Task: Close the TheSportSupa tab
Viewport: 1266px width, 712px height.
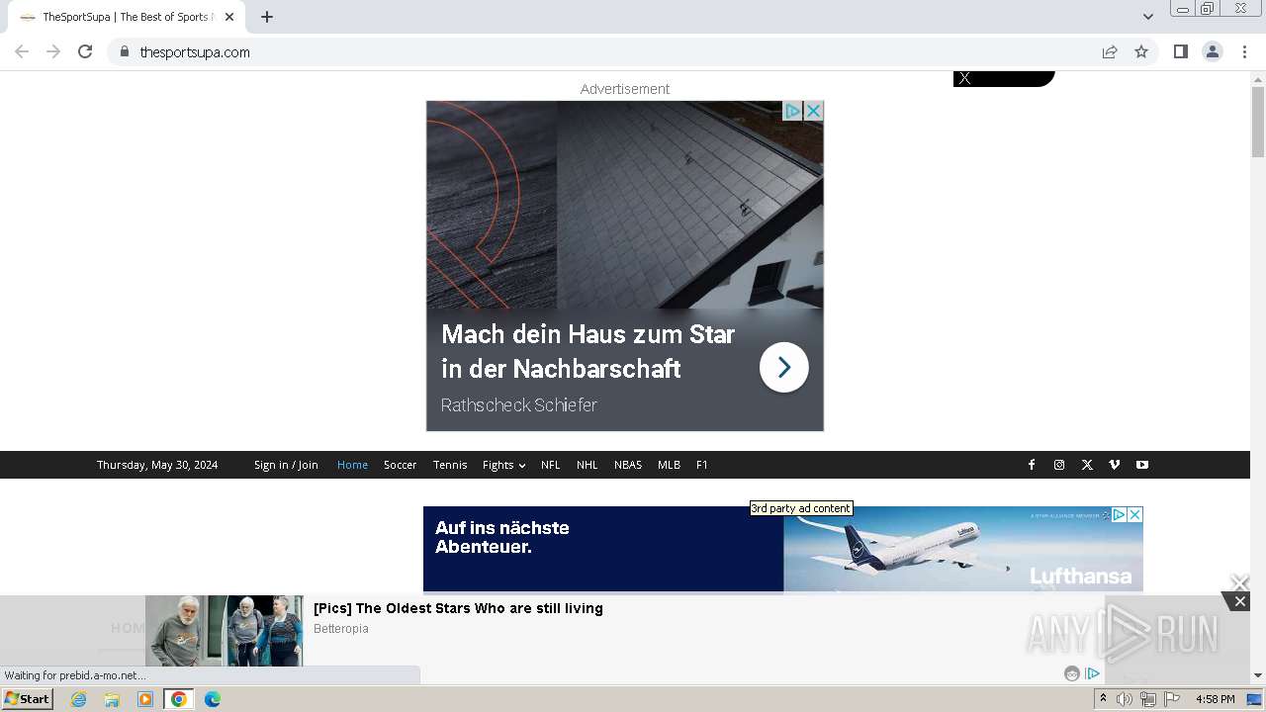Action: [x=229, y=17]
